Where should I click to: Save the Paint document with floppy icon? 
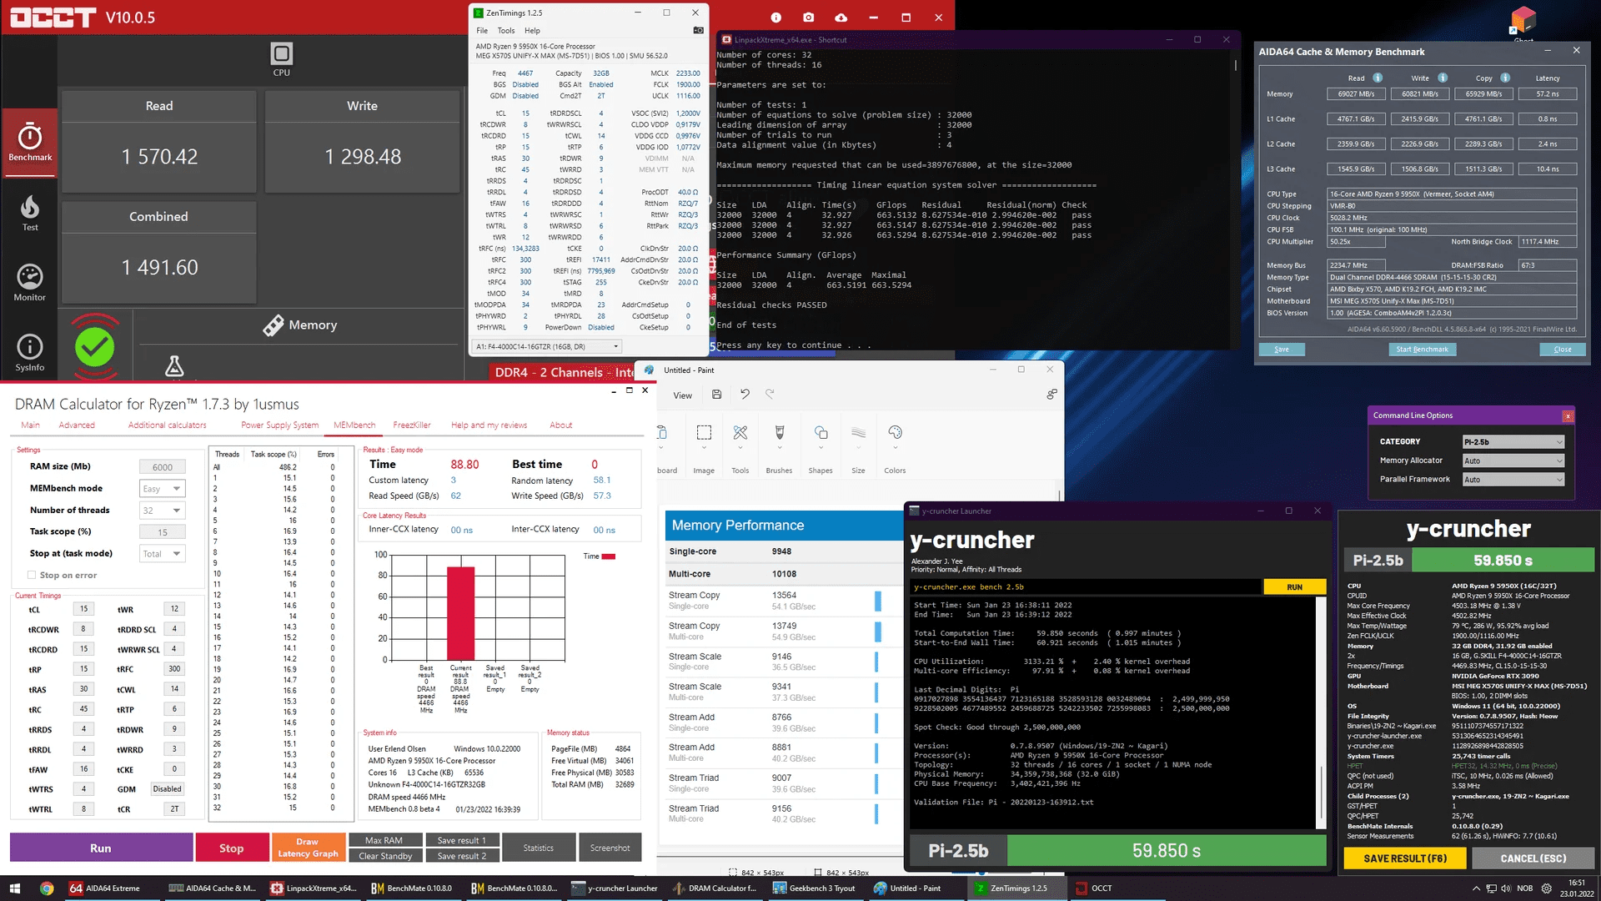click(716, 395)
